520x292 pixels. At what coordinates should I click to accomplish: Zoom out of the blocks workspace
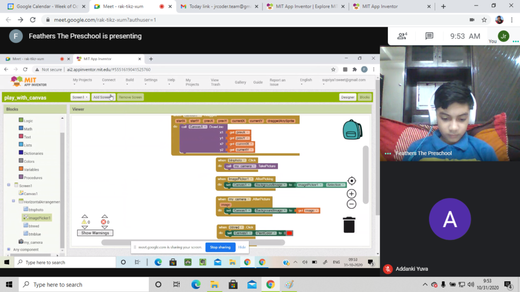click(x=351, y=204)
